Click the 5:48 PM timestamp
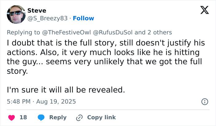 click(19, 101)
